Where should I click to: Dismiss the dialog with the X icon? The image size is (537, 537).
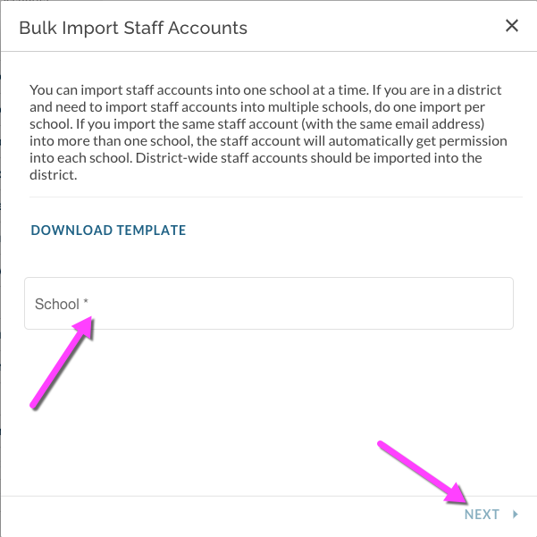[x=512, y=26]
